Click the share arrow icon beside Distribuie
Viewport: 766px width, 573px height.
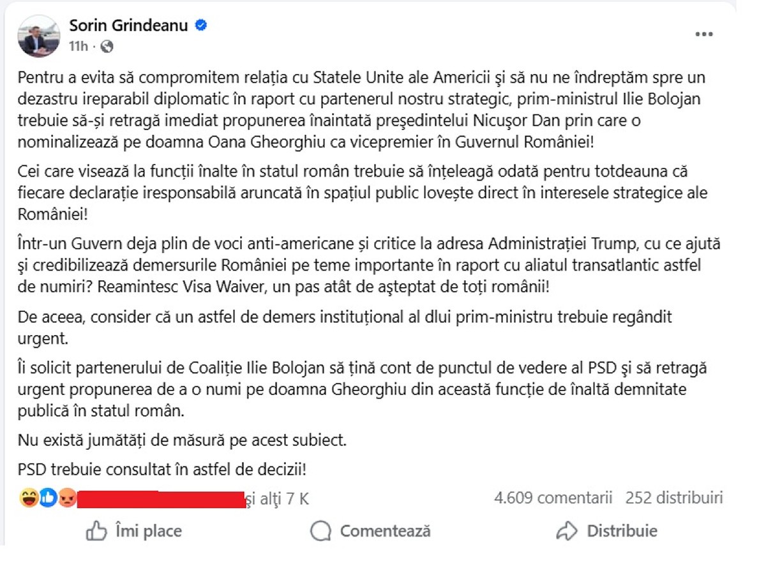coord(566,531)
